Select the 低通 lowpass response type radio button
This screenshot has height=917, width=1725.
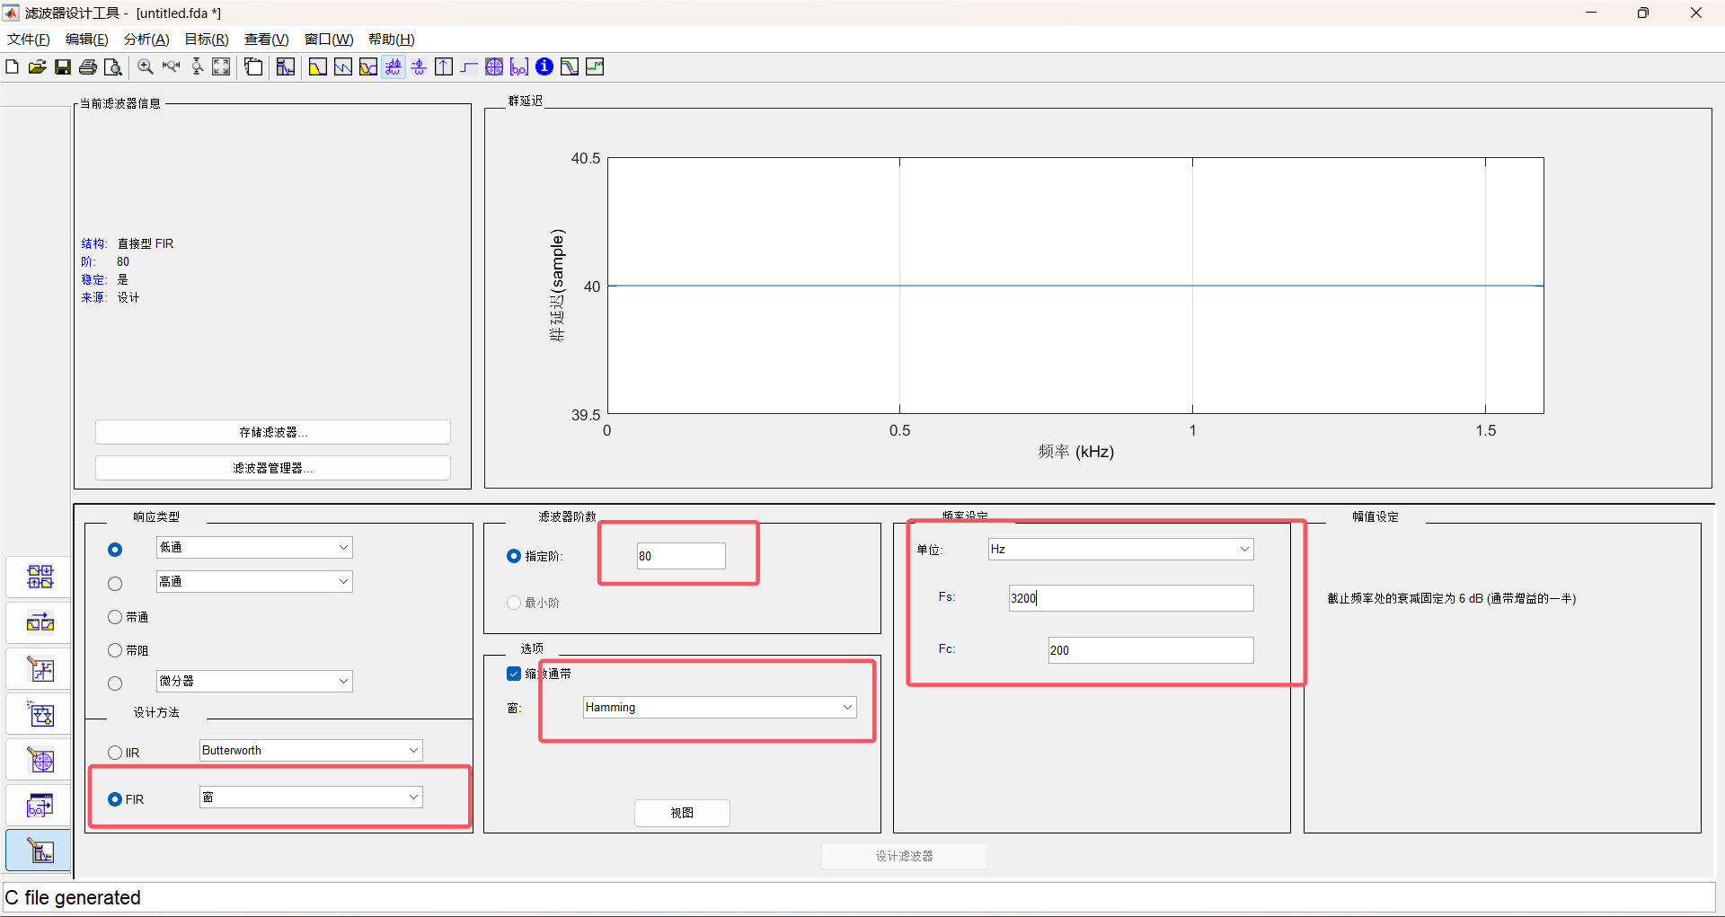coord(115,550)
